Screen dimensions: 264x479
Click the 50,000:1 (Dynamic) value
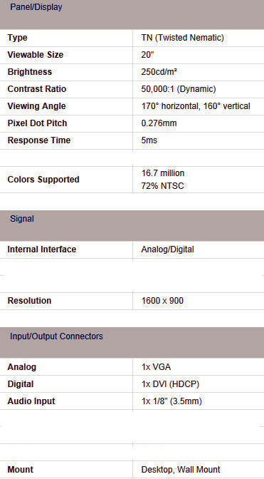pyautogui.click(x=179, y=89)
